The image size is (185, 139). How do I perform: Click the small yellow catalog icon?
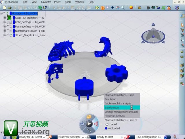(140, 8)
